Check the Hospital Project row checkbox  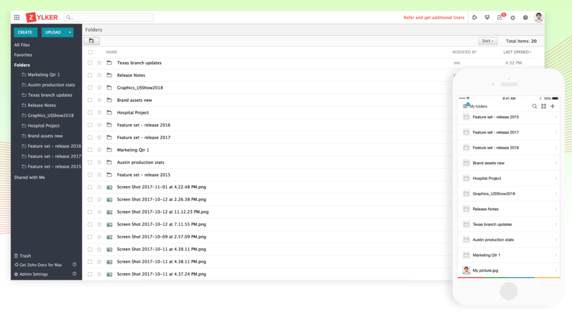(90, 112)
